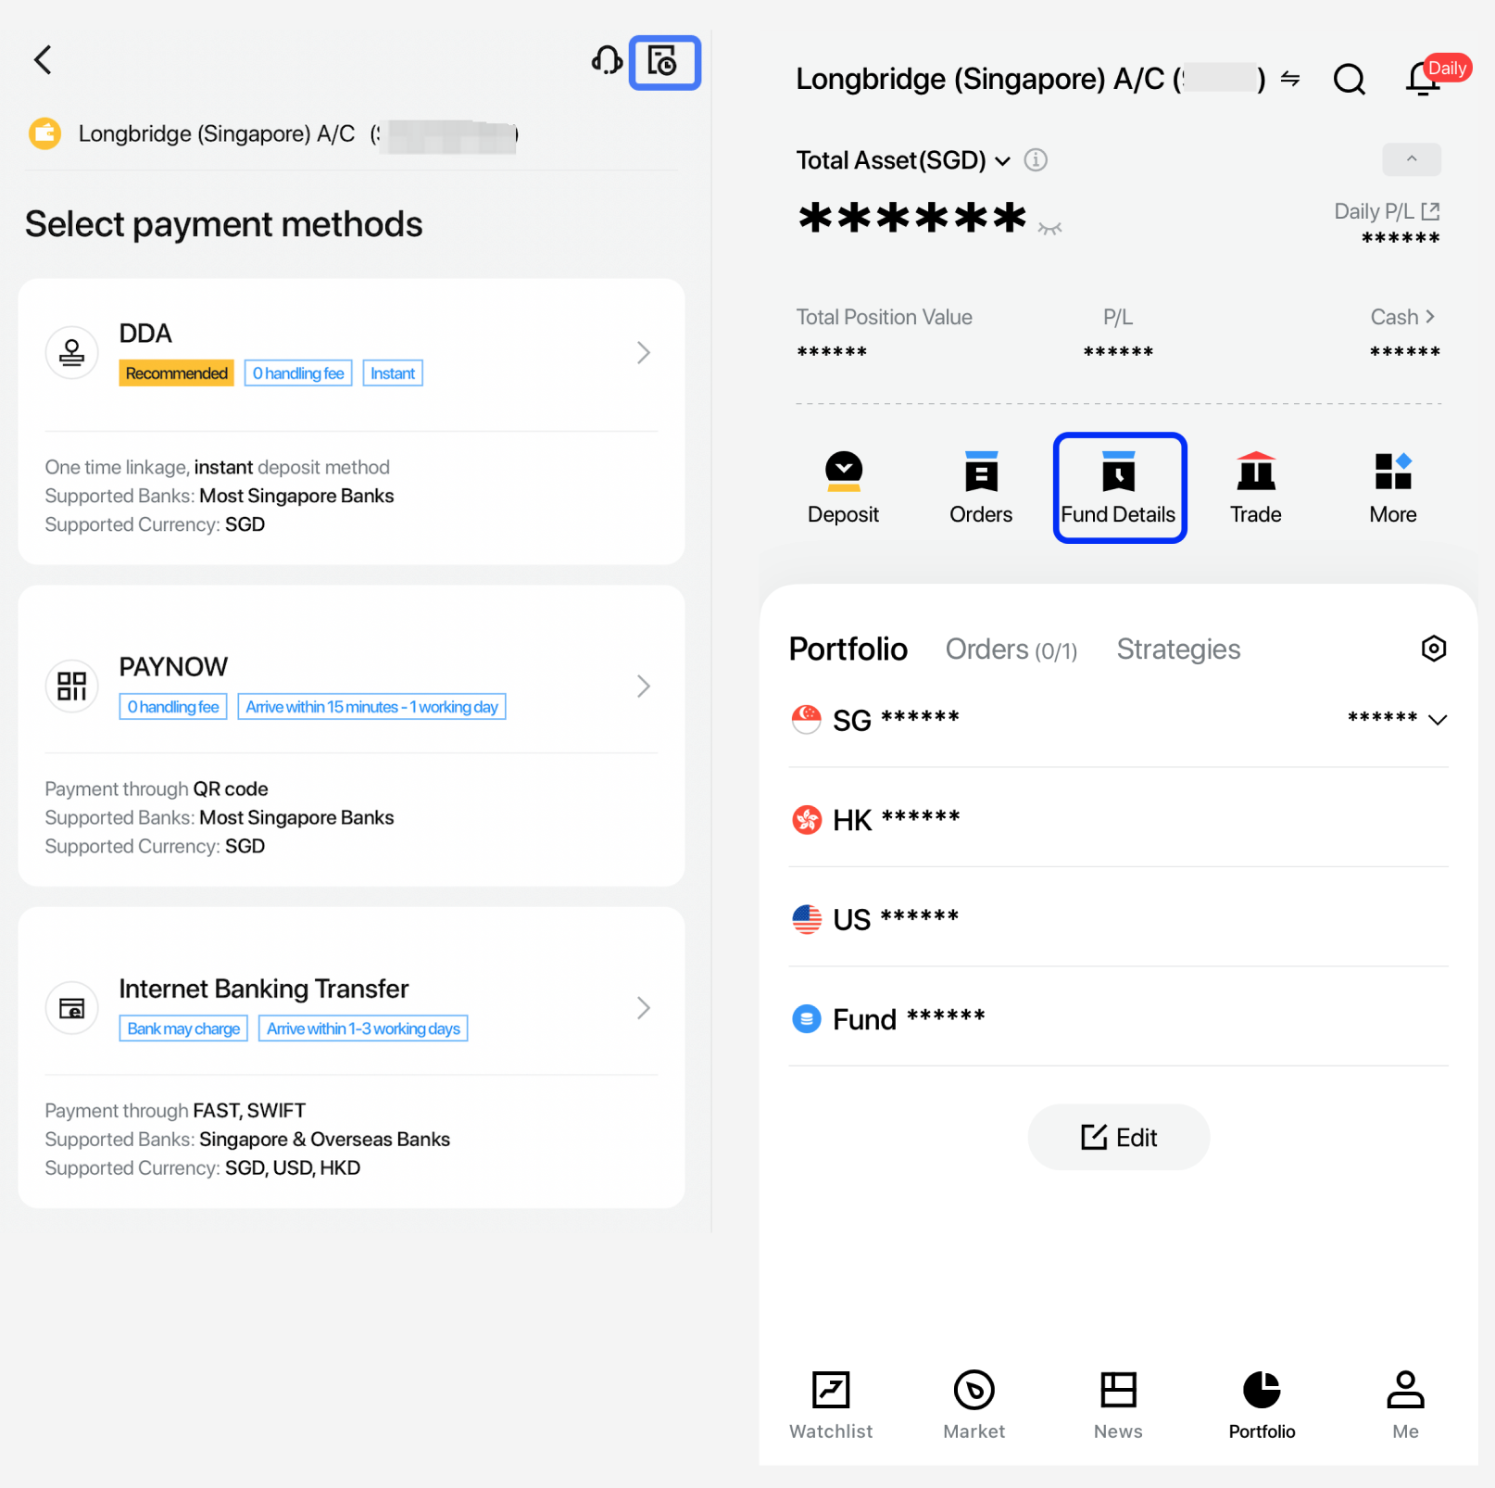Open the PAYNOW payment method chevron

click(x=644, y=686)
